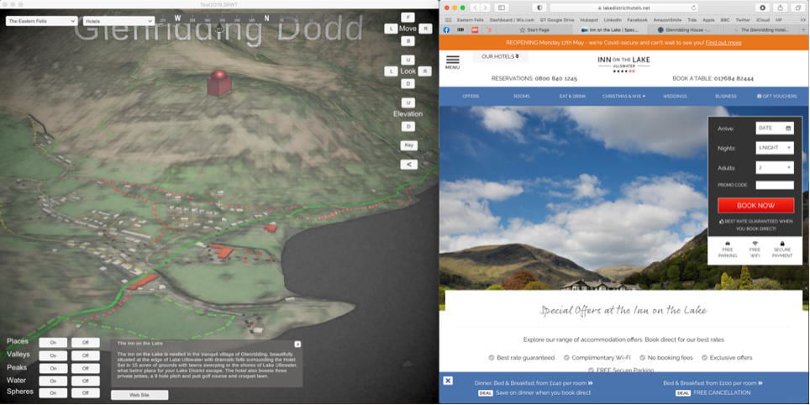
Task: Switch to The Glenridding Hotel tab
Action: (x=761, y=30)
